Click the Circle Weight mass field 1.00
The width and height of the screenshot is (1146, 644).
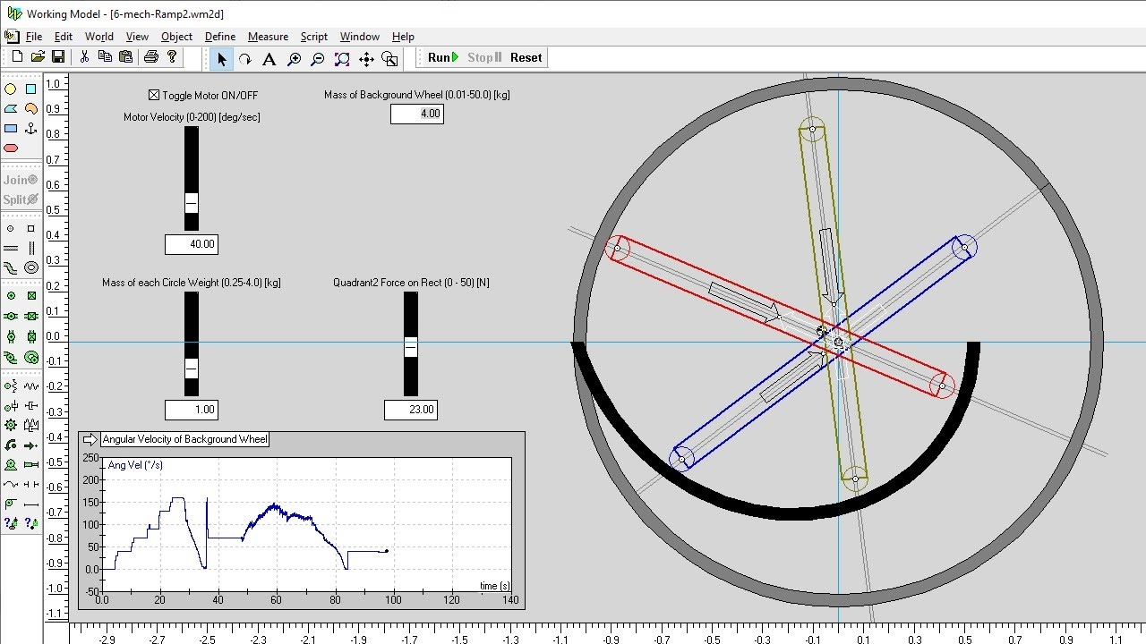192,410
